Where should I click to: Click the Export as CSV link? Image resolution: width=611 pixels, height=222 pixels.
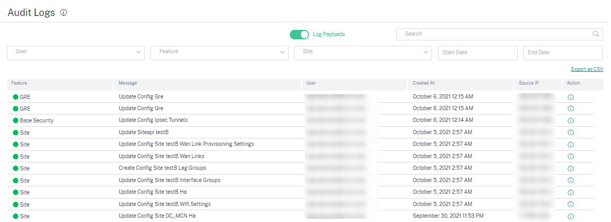point(587,69)
